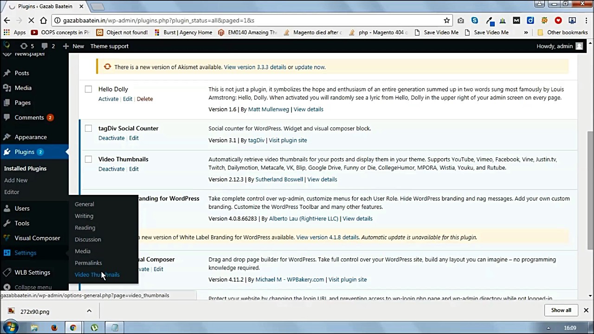This screenshot has height=334, width=594.
Task: Open the Other bookmarks folder
Action: 562,32
